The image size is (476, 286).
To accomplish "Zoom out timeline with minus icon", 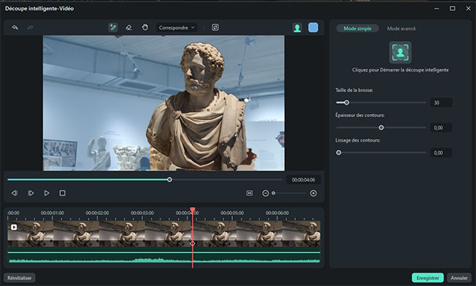I will (x=265, y=193).
